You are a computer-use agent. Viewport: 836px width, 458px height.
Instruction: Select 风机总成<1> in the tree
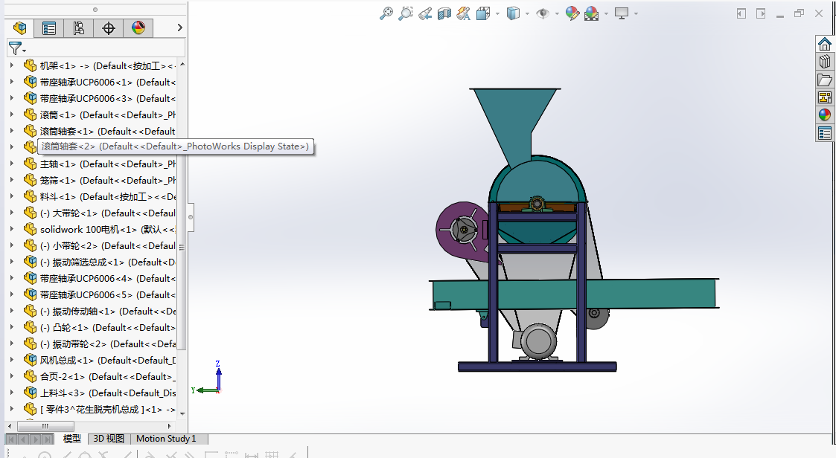point(108,360)
